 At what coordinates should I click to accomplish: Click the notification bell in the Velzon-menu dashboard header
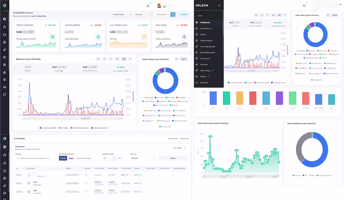(304, 6)
